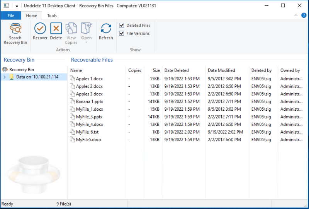Toggle the File Versions checkbox

click(x=122, y=34)
